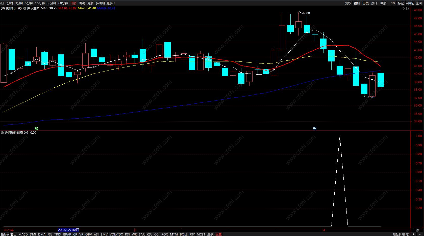This screenshot has width=424, height=236.
Task: Select the TRIX indicator
Action: [58, 234]
